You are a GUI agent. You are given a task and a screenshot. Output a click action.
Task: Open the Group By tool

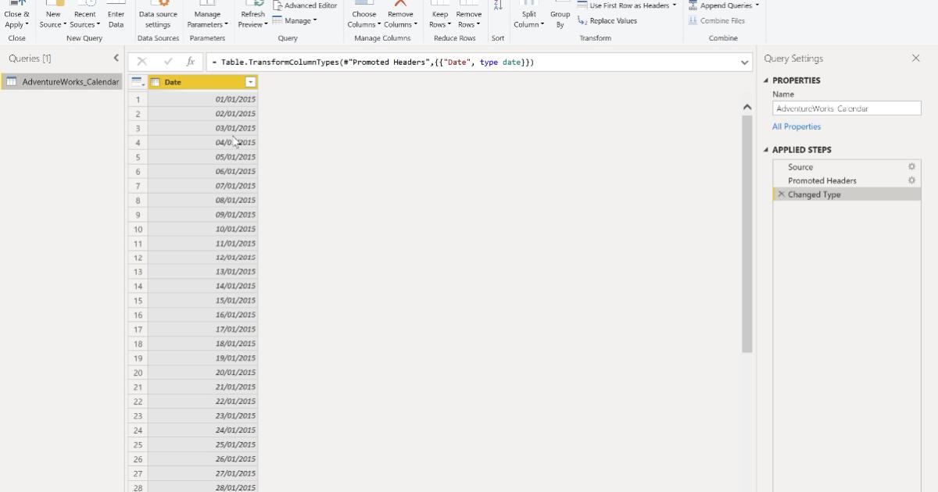[560, 13]
